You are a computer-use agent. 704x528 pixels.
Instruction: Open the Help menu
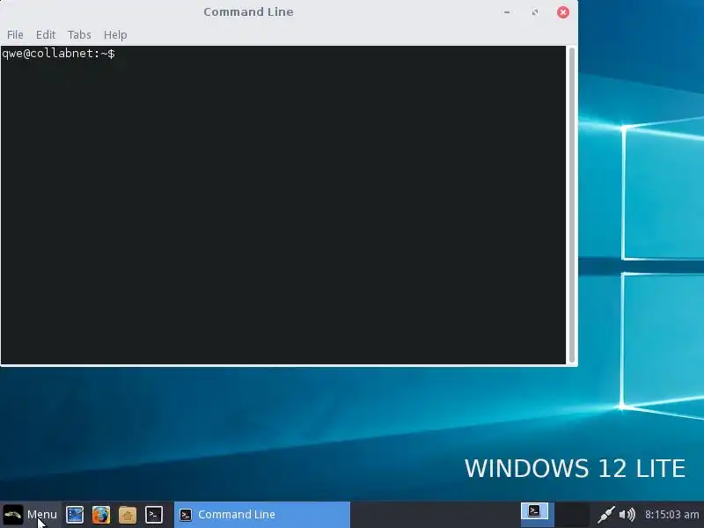(115, 34)
